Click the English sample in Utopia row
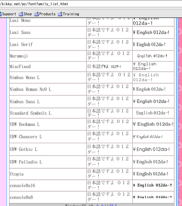 pos(150,174)
